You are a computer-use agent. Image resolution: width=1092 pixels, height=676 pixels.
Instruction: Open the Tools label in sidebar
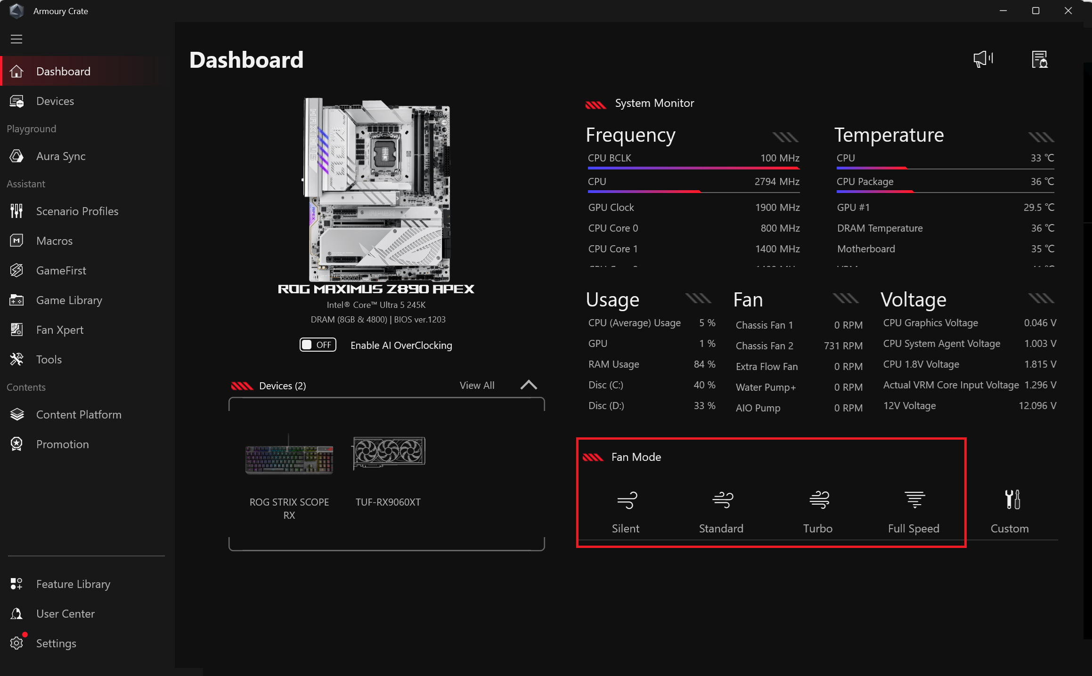pos(49,360)
